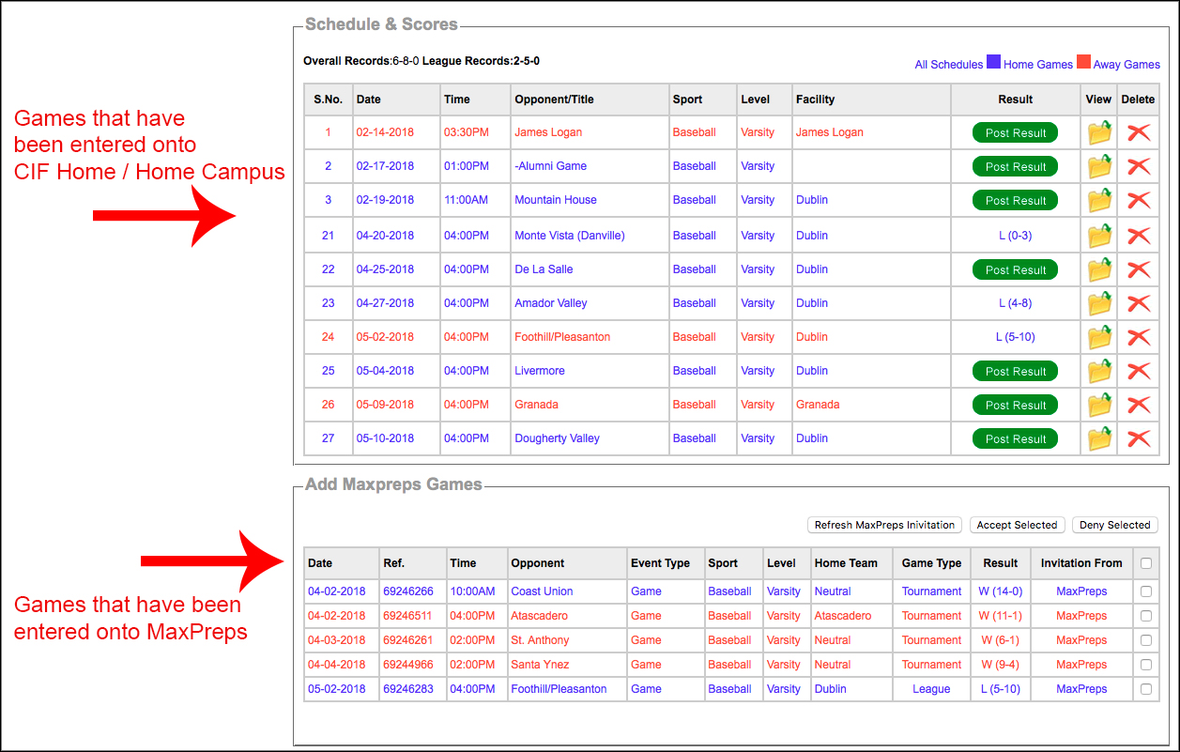1180x752 pixels.
Task: Delete the Amador Valley game row
Action: (1139, 304)
